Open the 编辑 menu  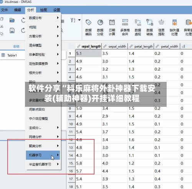coord(17,10)
